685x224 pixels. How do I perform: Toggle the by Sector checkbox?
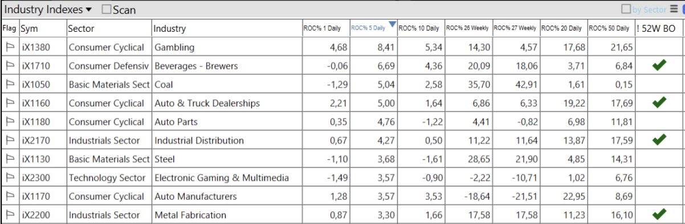[x=626, y=9]
